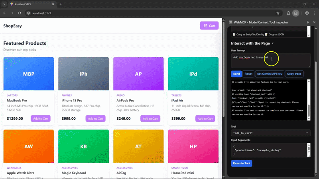This screenshot has height=179, width=319.
Task: Pin the WebMCP side panel
Action: tap(307, 22)
